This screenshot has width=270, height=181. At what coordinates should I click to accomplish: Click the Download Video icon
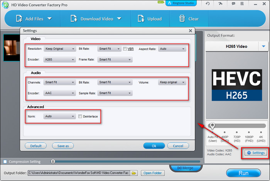click(74, 19)
